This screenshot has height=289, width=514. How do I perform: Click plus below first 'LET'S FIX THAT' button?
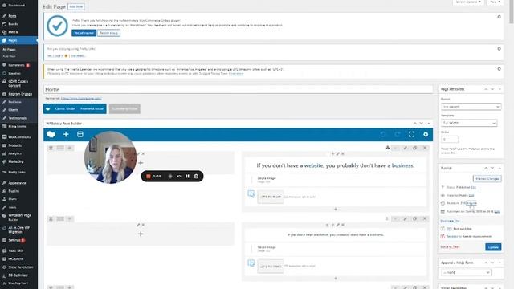[336, 209]
